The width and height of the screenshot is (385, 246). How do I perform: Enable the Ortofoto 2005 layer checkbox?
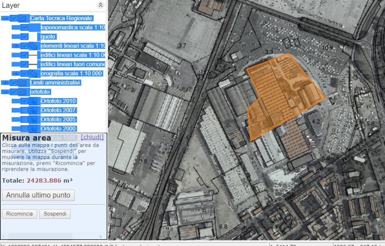[24, 119]
